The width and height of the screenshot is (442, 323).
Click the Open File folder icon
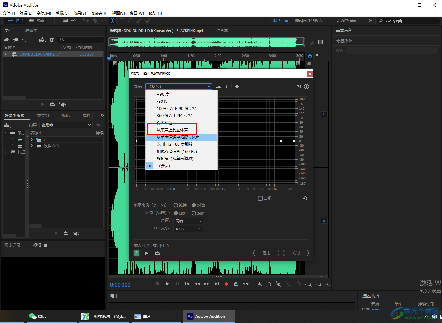[6, 40]
